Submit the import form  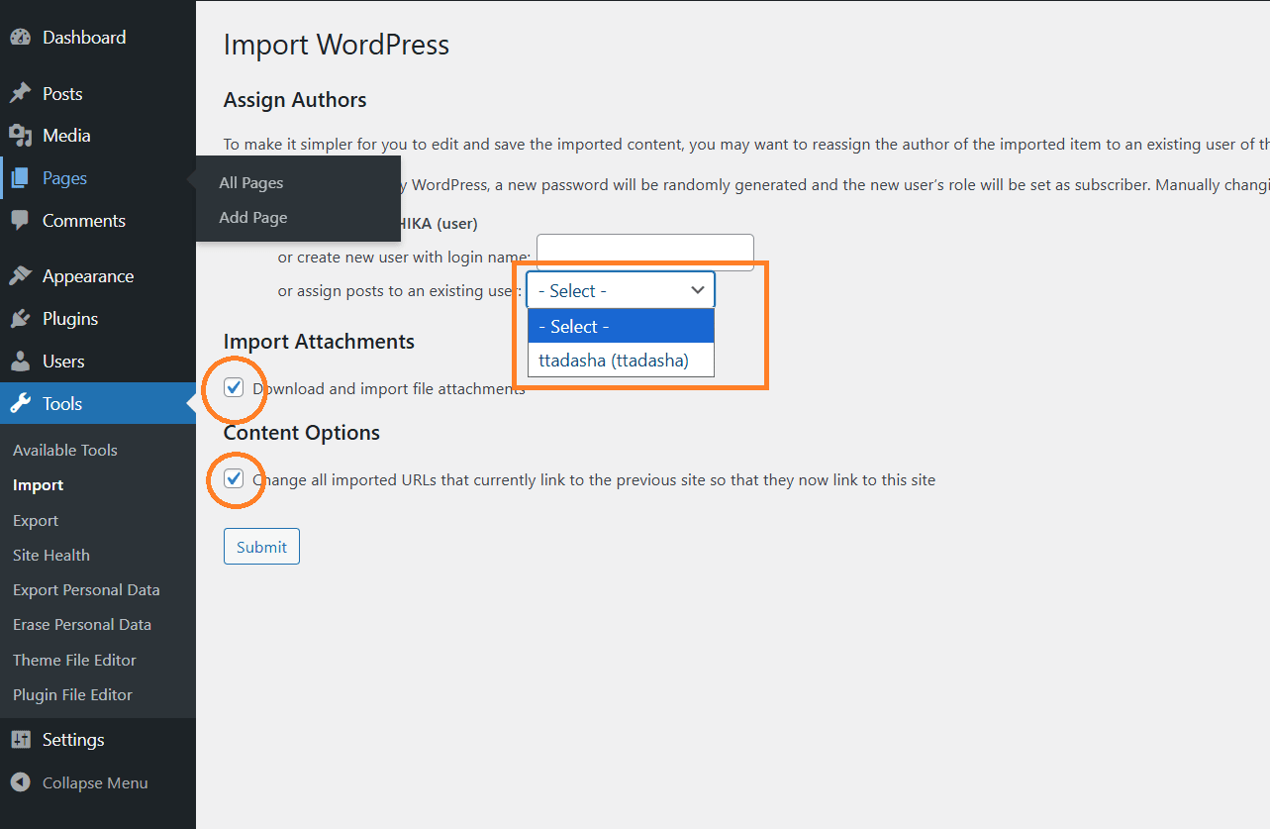[261, 547]
